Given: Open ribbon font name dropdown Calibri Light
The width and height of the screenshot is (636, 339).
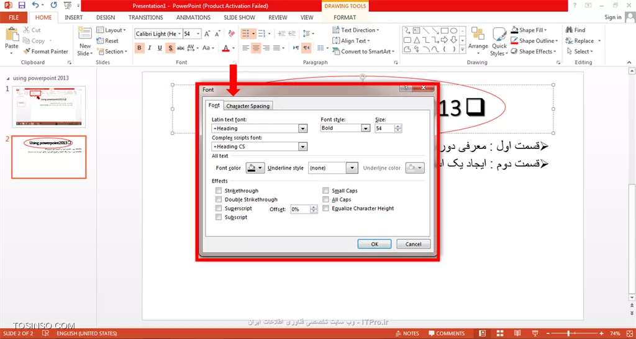Looking at the screenshot, I should (179, 34).
